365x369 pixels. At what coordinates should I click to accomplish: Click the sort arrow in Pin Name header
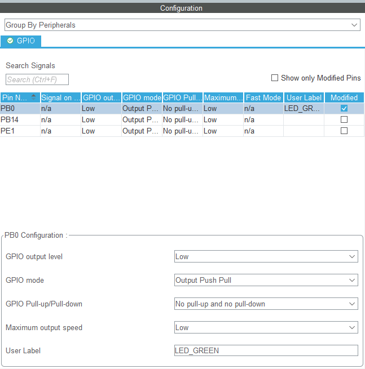(34, 96)
